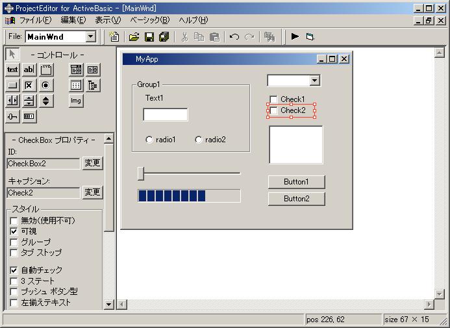Pick the checkbox control tool in palette
Image resolution: width=450 pixels, height=328 pixels.
tap(29, 85)
